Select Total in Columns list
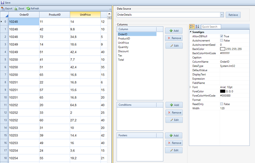 pyautogui.click(x=121, y=60)
